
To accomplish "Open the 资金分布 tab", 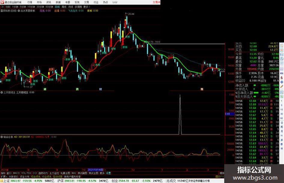I will (24, 176).
